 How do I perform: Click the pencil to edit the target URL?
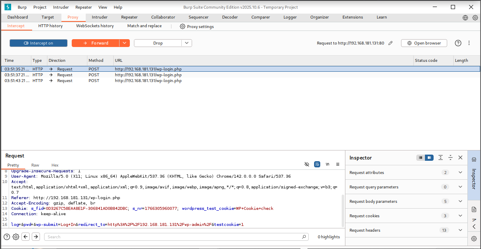pyautogui.click(x=391, y=43)
